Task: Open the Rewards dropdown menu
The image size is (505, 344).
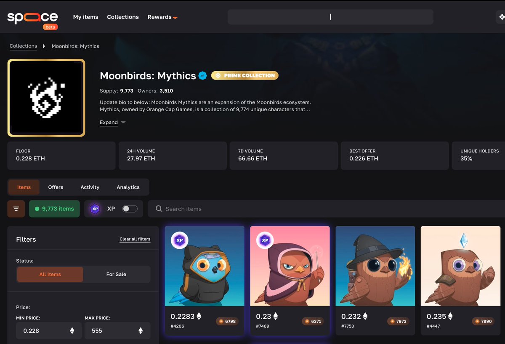Action: click(x=162, y=17)
